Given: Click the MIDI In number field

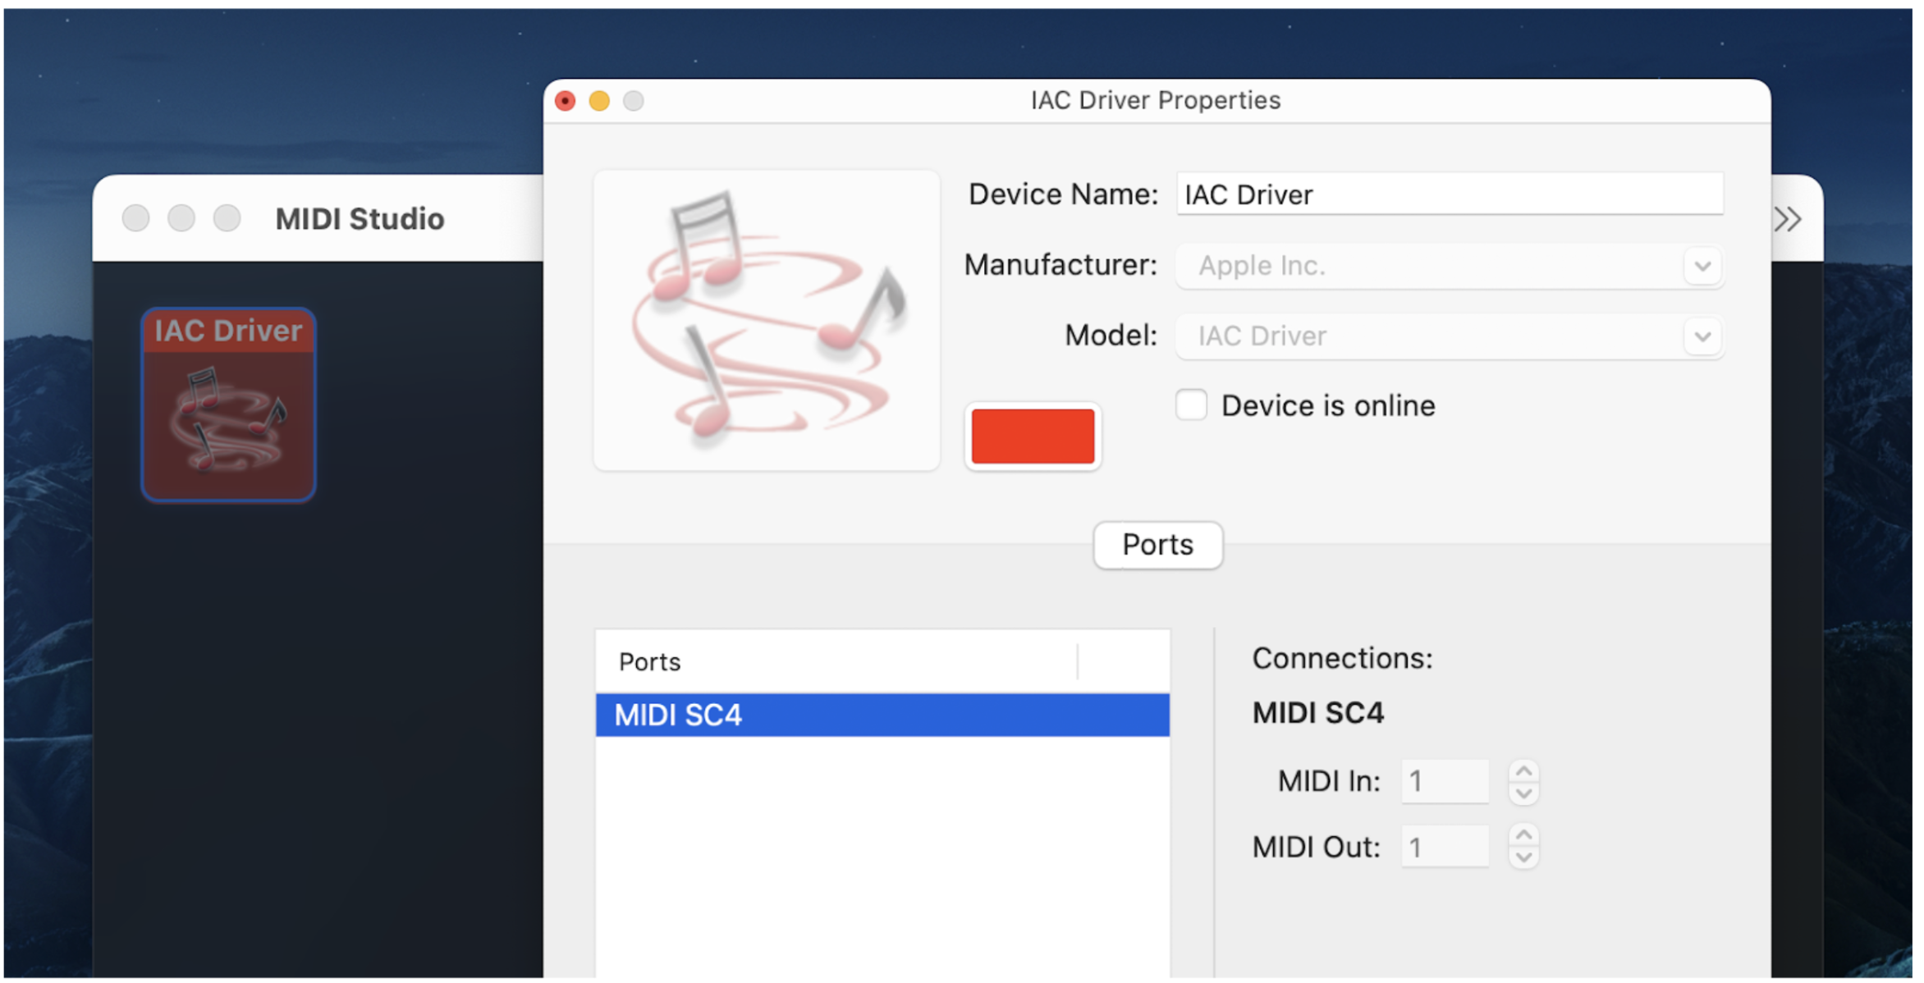Looking at the screenshot, I should [x=1445, y=781].
